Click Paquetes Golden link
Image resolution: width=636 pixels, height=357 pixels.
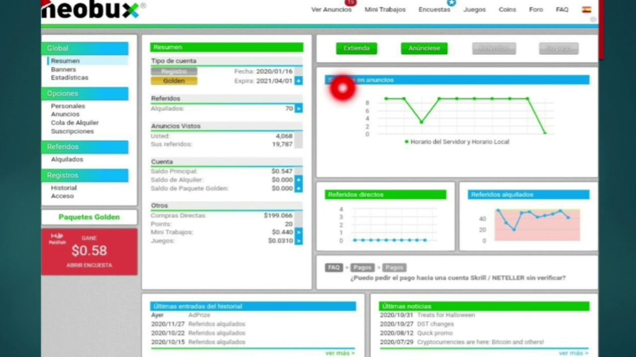tap(89, 217)
